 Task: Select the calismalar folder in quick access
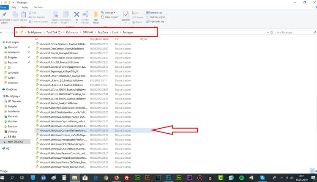click(14, 72)
